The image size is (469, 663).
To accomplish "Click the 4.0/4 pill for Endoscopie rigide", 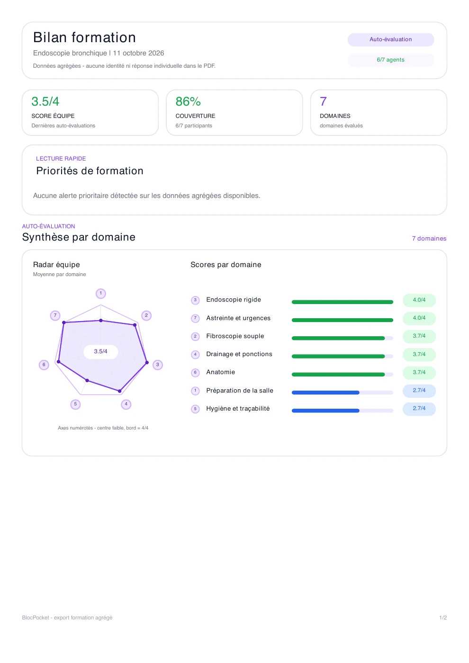I will pos(419,300).
